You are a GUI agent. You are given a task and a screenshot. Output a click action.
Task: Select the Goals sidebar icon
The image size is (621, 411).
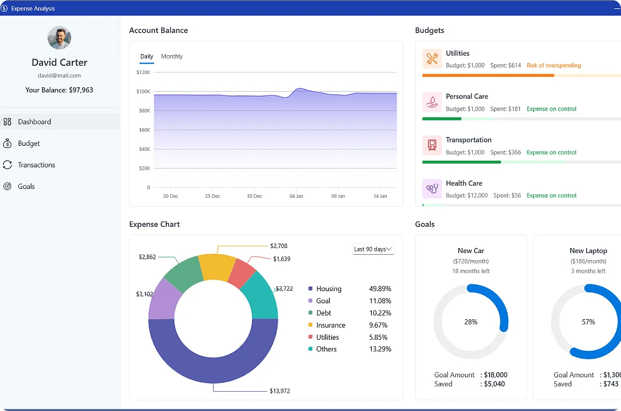pos(7,186)
